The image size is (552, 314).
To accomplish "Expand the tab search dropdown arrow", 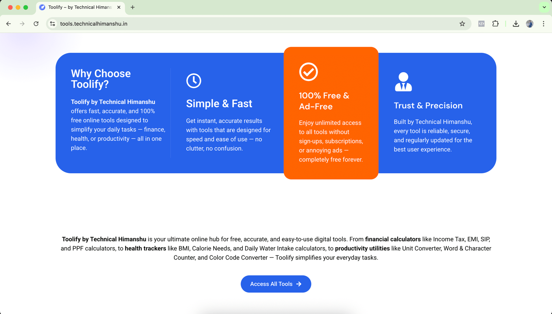I will point(544,7).
